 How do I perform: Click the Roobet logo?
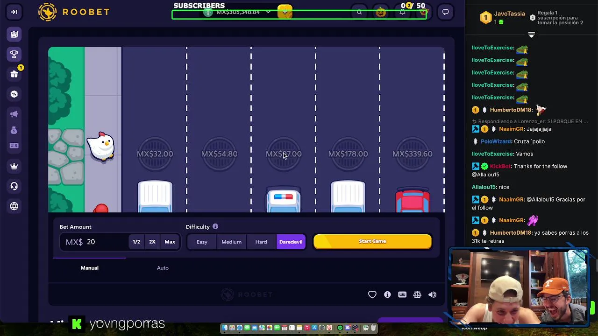74,12
